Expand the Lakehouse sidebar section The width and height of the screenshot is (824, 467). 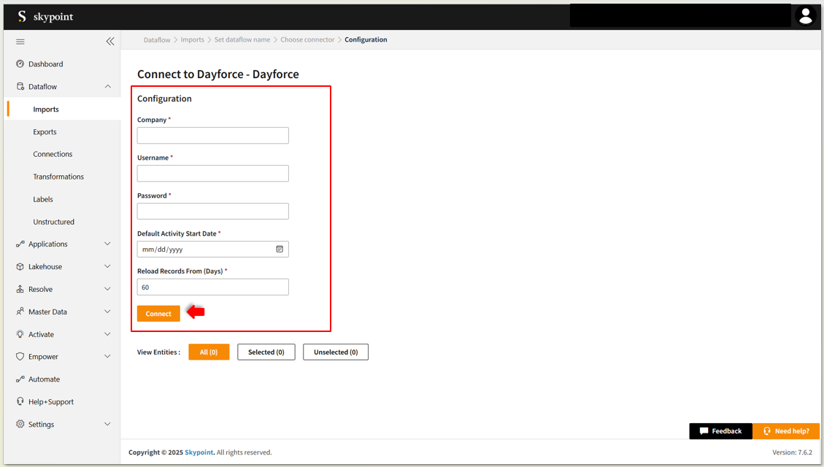tap(108, 267)
